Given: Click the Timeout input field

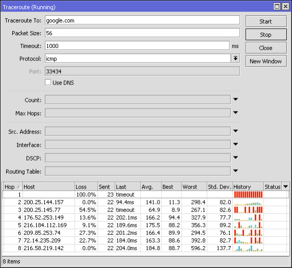Looking at the screenshot, I should point(137,46).
